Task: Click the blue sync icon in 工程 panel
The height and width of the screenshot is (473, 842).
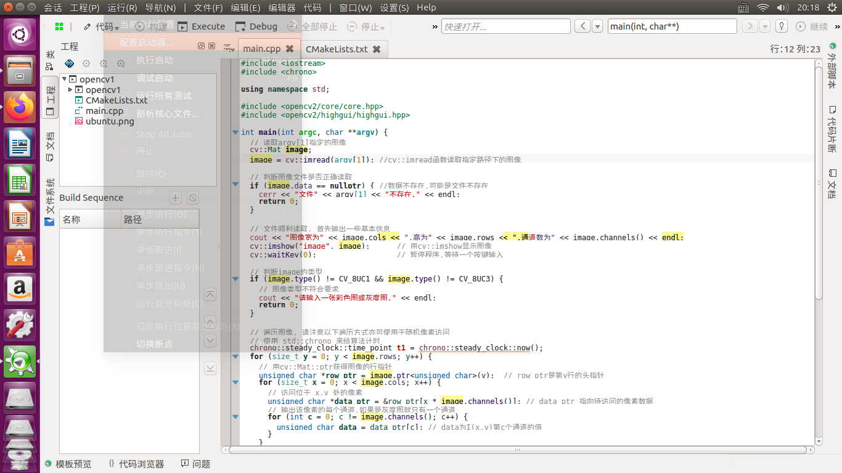Action: 69,63
